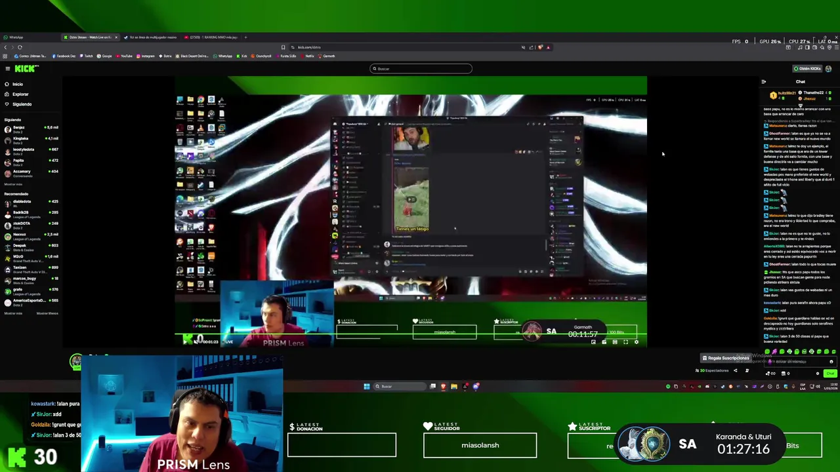This screenshot has width=840, height=472.
Task: Open the profile avatar next to Obtén KICKs
Action: (828, 69)
